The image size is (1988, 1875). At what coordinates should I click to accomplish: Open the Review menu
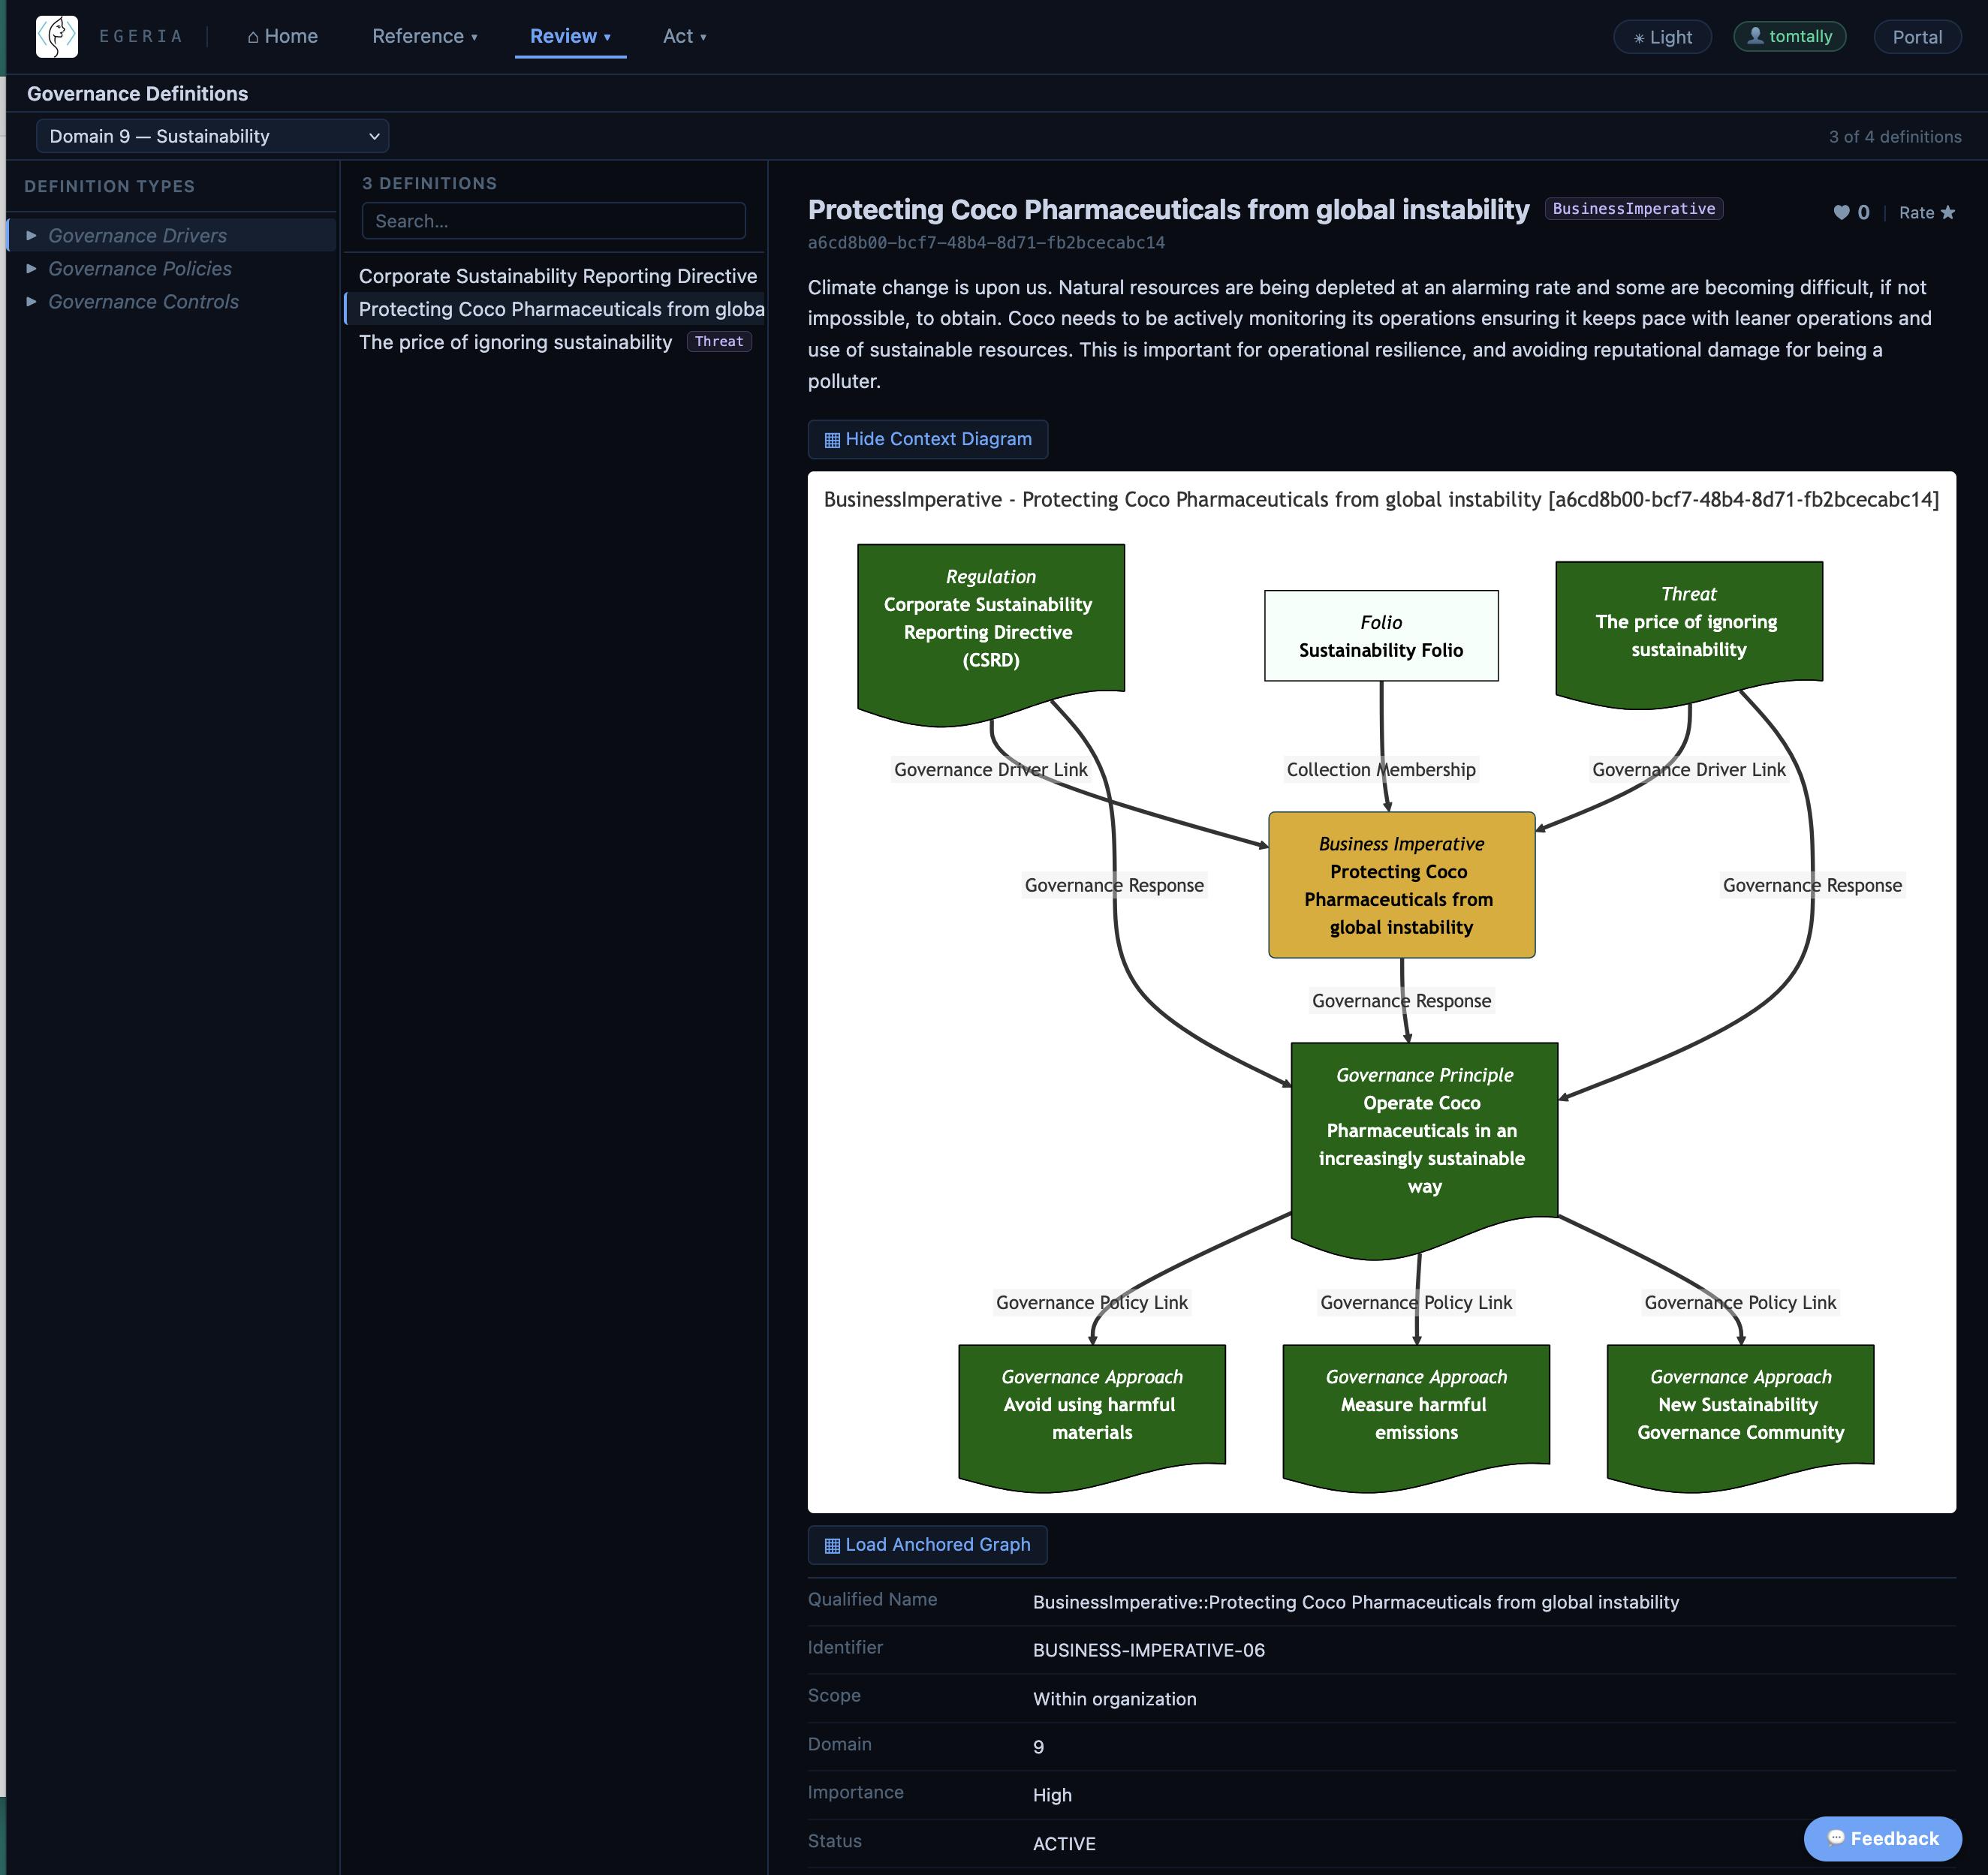point(570,36)
